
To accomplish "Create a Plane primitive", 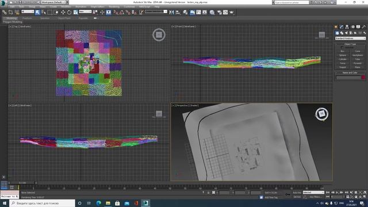I will tap(358, 67).
